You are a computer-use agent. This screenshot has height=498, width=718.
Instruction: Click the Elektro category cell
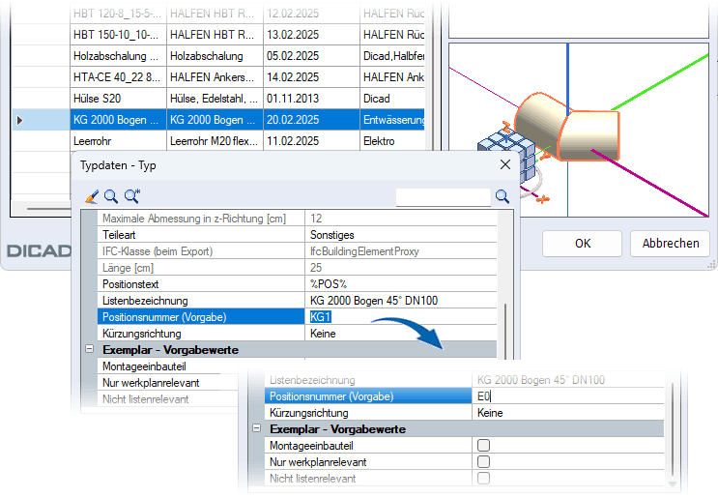392,140
